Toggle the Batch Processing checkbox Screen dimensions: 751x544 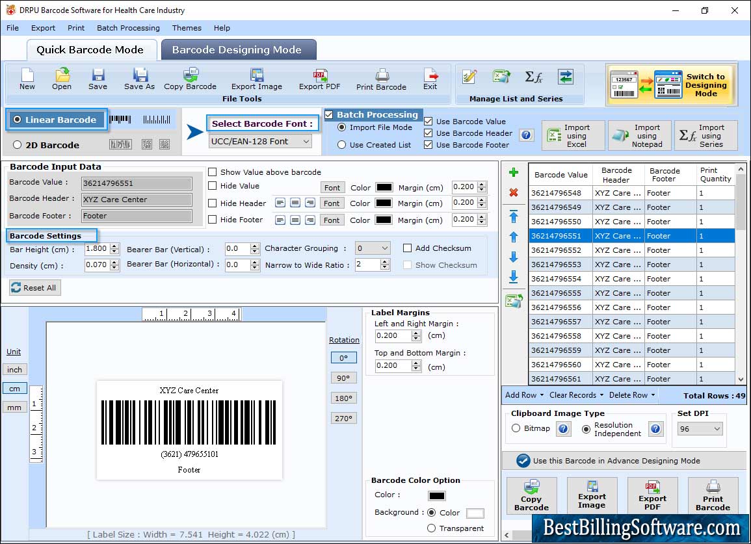click(328, 114)
